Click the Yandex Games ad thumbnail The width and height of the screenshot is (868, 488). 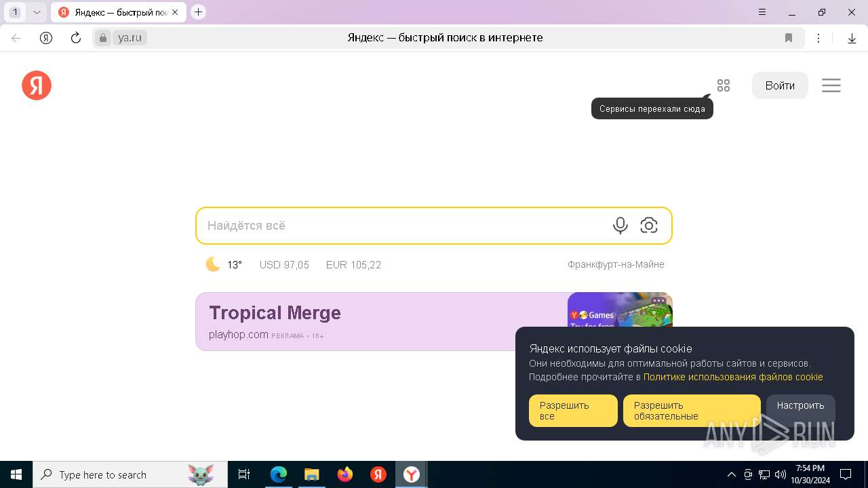620,310
